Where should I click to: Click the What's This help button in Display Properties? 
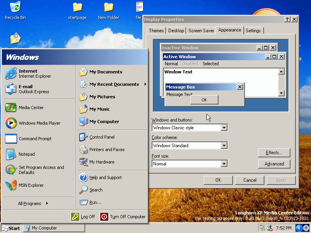point(287,19)
